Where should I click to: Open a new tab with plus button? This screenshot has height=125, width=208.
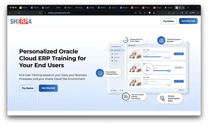[x=188, y=8]
